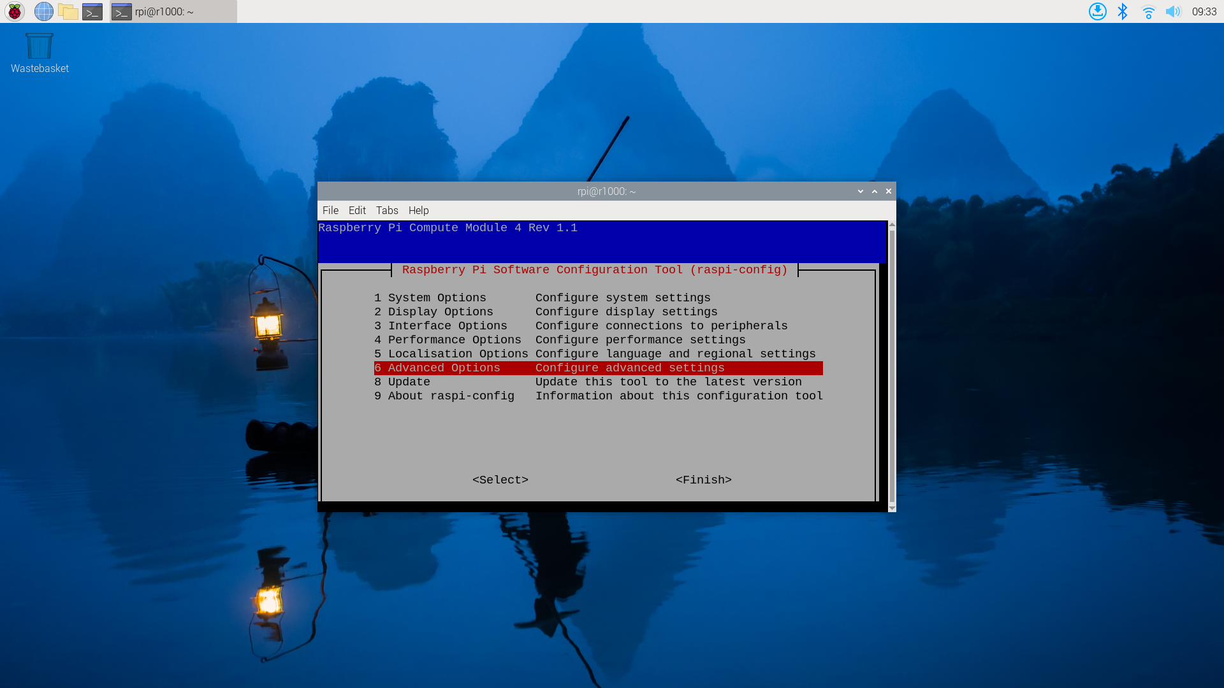This screenshot has width=1224, height=688.
Task: Show the calendar via the 09:33 clock
Action: coord(1204,11)
